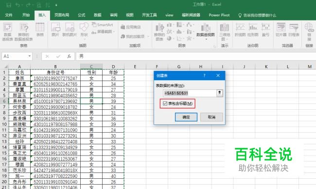Expand My Add-ins (我的加载项) dropdown
Screen dimensions: 316x189
click(148, 36)
